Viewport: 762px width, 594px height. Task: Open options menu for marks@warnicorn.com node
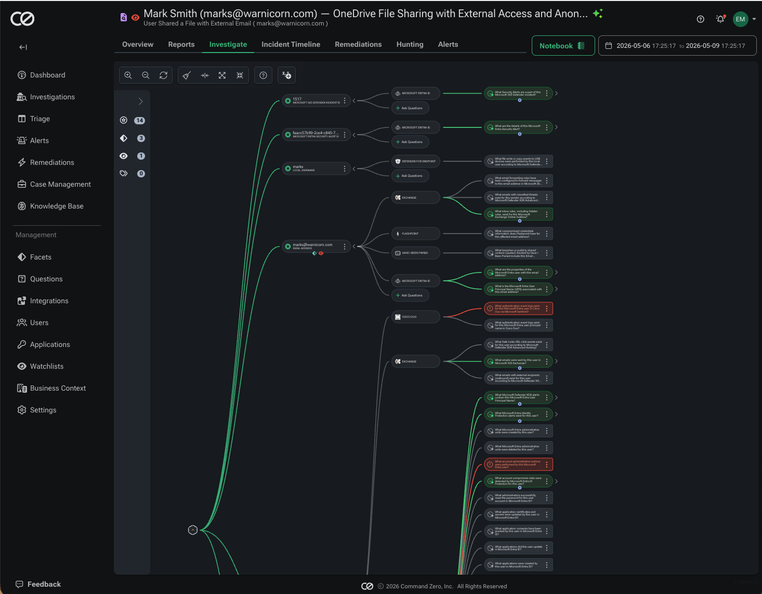click(345, 247)
